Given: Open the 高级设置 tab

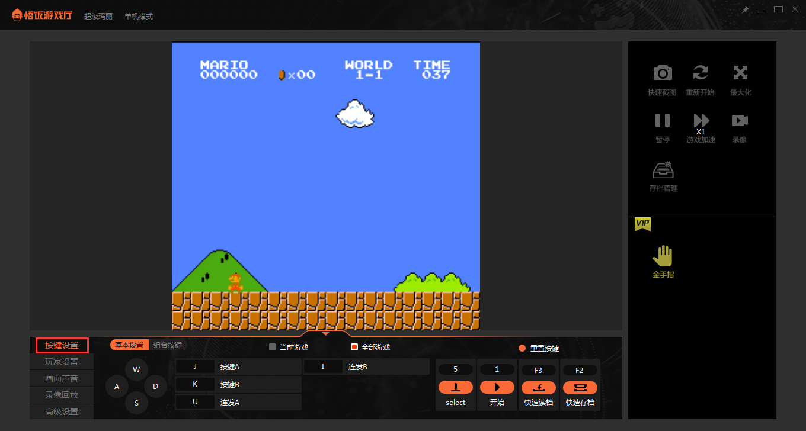Looking at the screenshot, I should (62, 411).
